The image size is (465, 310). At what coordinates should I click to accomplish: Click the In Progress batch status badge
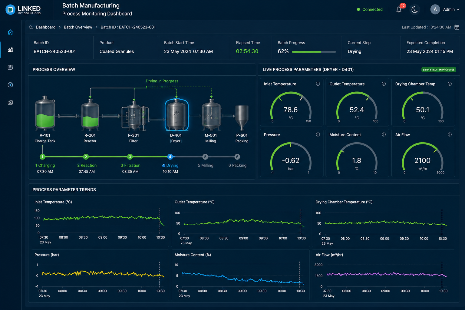[439, 70]
